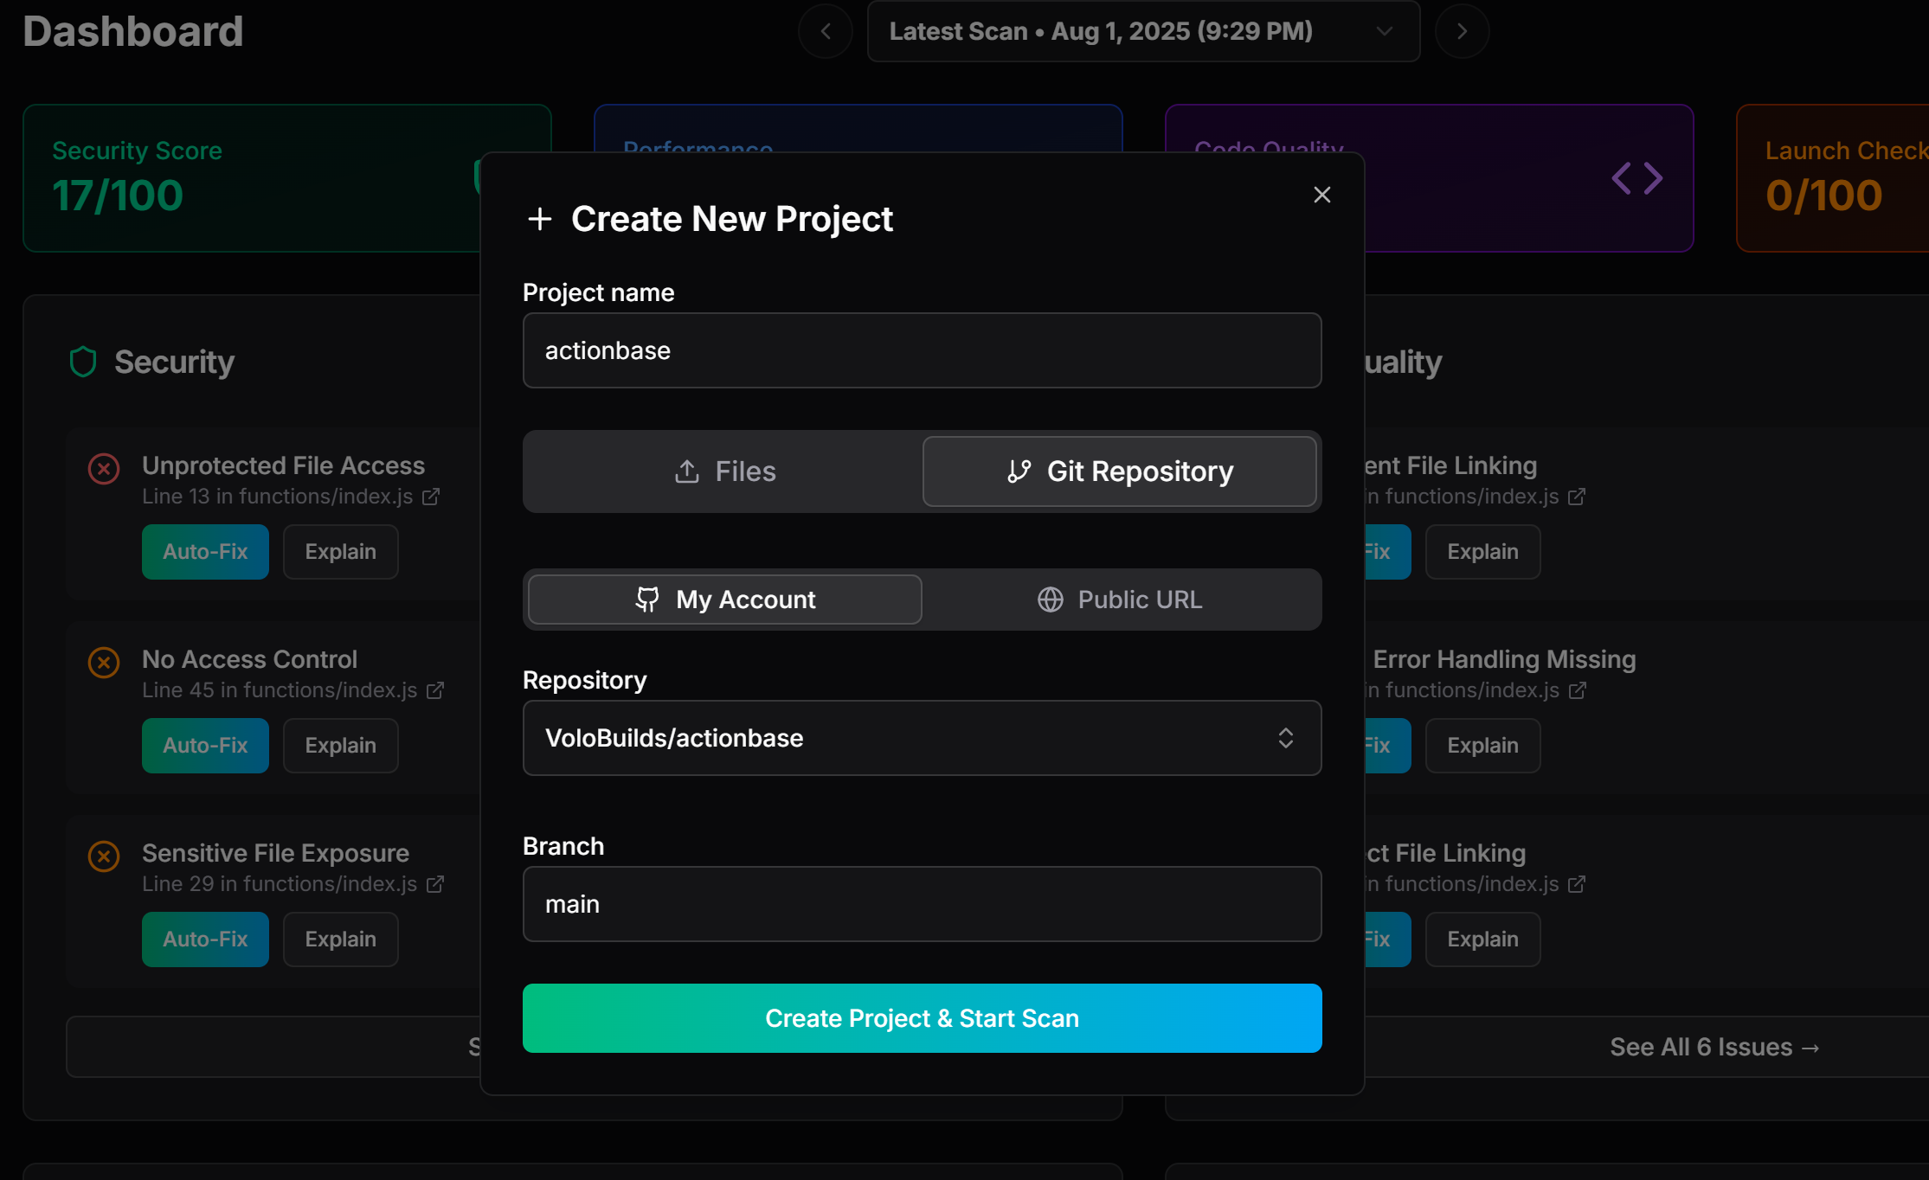Select the Git Repository tab

click(1120, 471)
